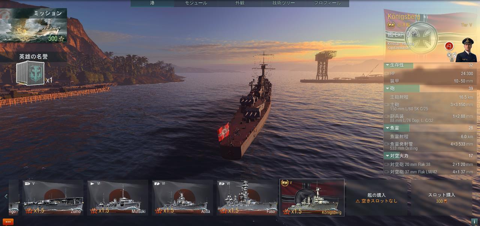This screenshot has width=480, height=226.
Task: Switch to the モジュール tab
Action: [195, 3]
